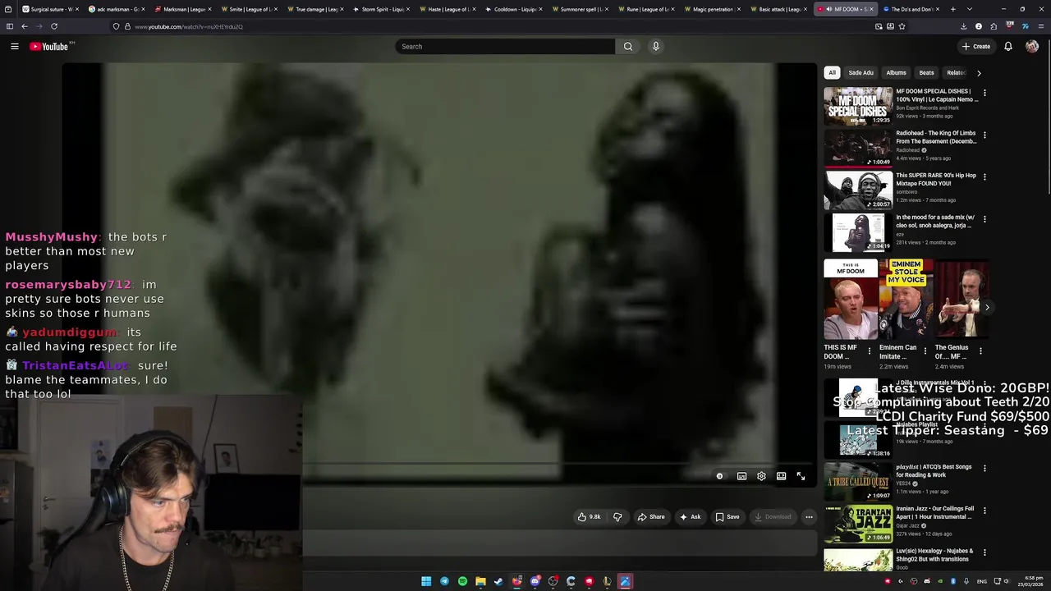Like the video with 9.8k thumbs up
This screenshot has height=591, width=1051.
click(590, 517)
